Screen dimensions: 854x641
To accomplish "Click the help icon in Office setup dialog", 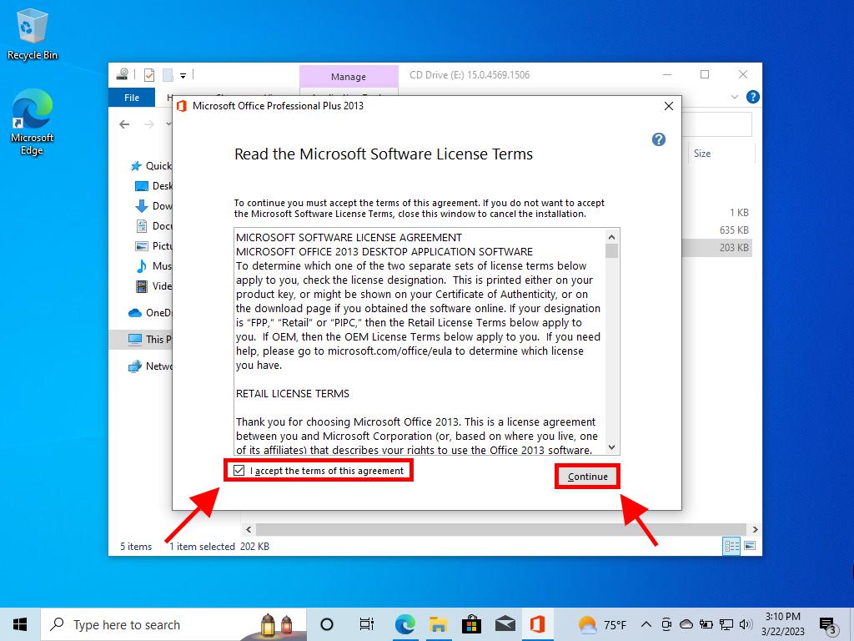I will pos(658,139).
